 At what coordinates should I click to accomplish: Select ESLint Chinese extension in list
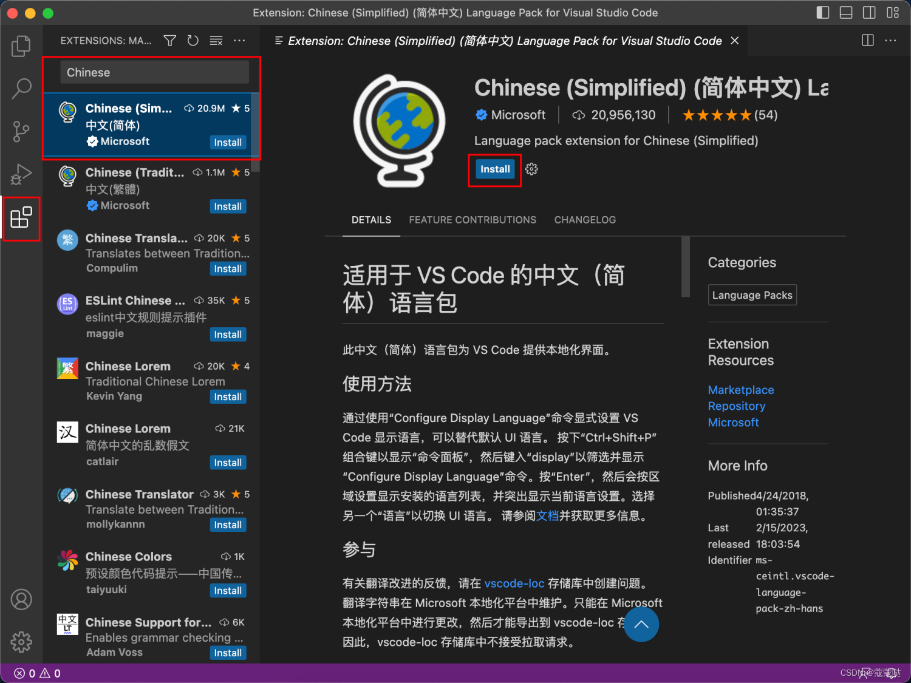[x=151, y=317]
